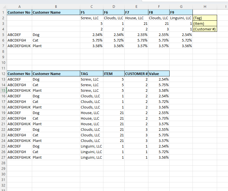This screenshot has height=191, width=228.
Task: Select the 5.75% cell in row 6
Action: pyautogui.click(x=92, y=40)
